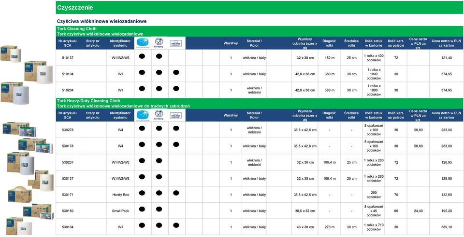Click roll length 270 m
This screenshot has width=464, height=237.
point(329,227)
